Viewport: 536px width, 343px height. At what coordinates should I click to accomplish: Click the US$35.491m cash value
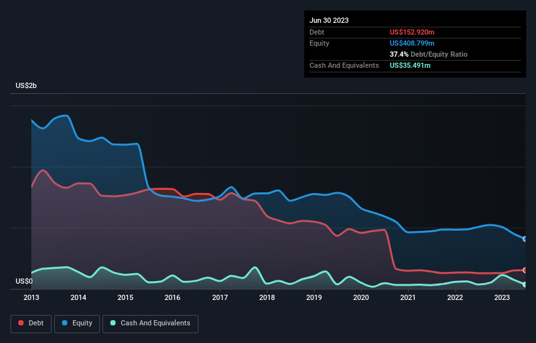[410, 65]
